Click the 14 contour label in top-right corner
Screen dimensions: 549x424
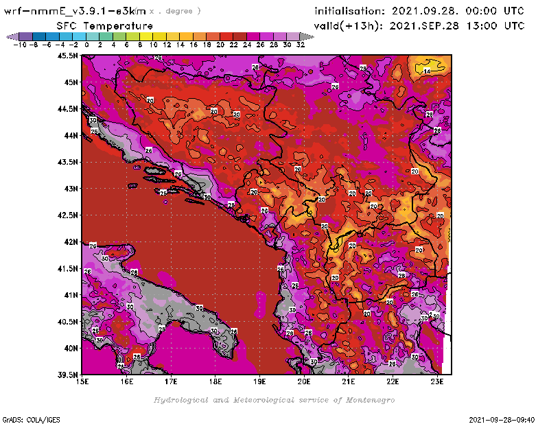[426, 71]
